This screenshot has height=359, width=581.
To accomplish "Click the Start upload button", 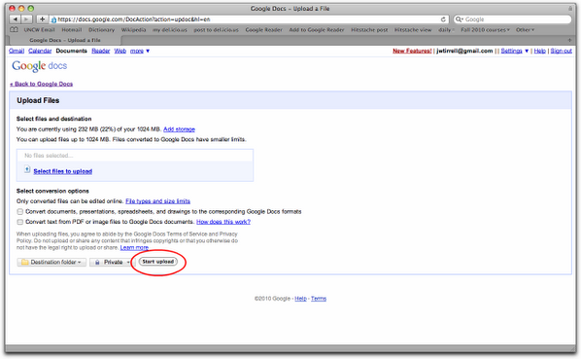I will [158, 262].
